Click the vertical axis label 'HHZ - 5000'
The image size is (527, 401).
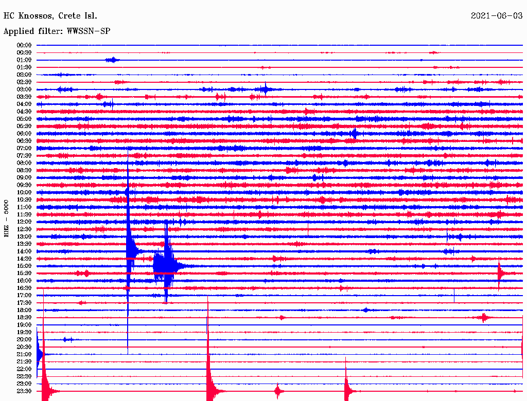tap(6, 218)
